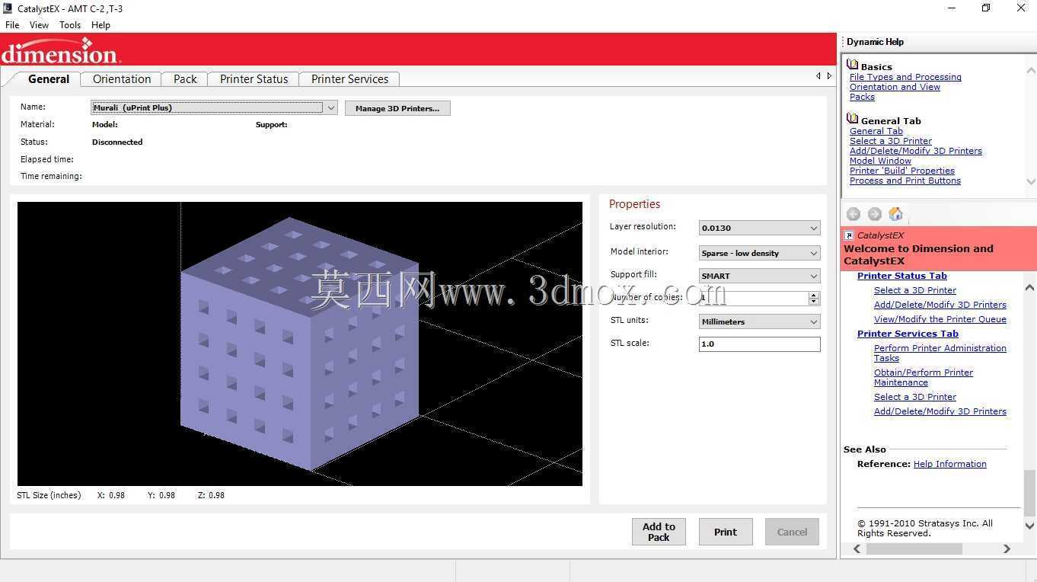Open Obtain/Perform Printer Maintenance link
Image resolution: width=1037 pixels, height=582 pixels.
pyautogui.click(x=924, y=377)
